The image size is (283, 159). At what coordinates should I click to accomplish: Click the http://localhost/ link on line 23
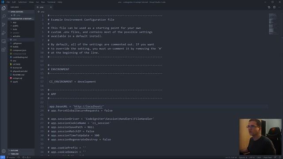point(88,106)
